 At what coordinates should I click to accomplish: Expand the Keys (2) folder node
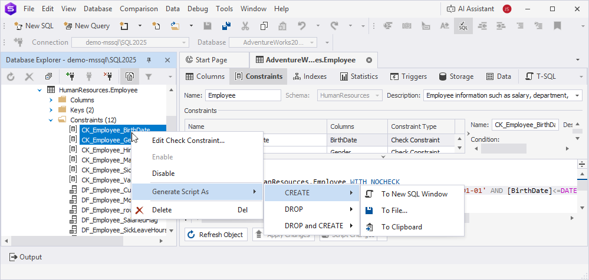51,110
